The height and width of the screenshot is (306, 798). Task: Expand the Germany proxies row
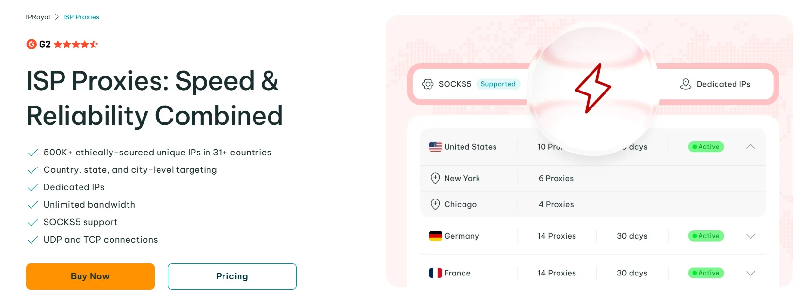(x=750, y=236)
